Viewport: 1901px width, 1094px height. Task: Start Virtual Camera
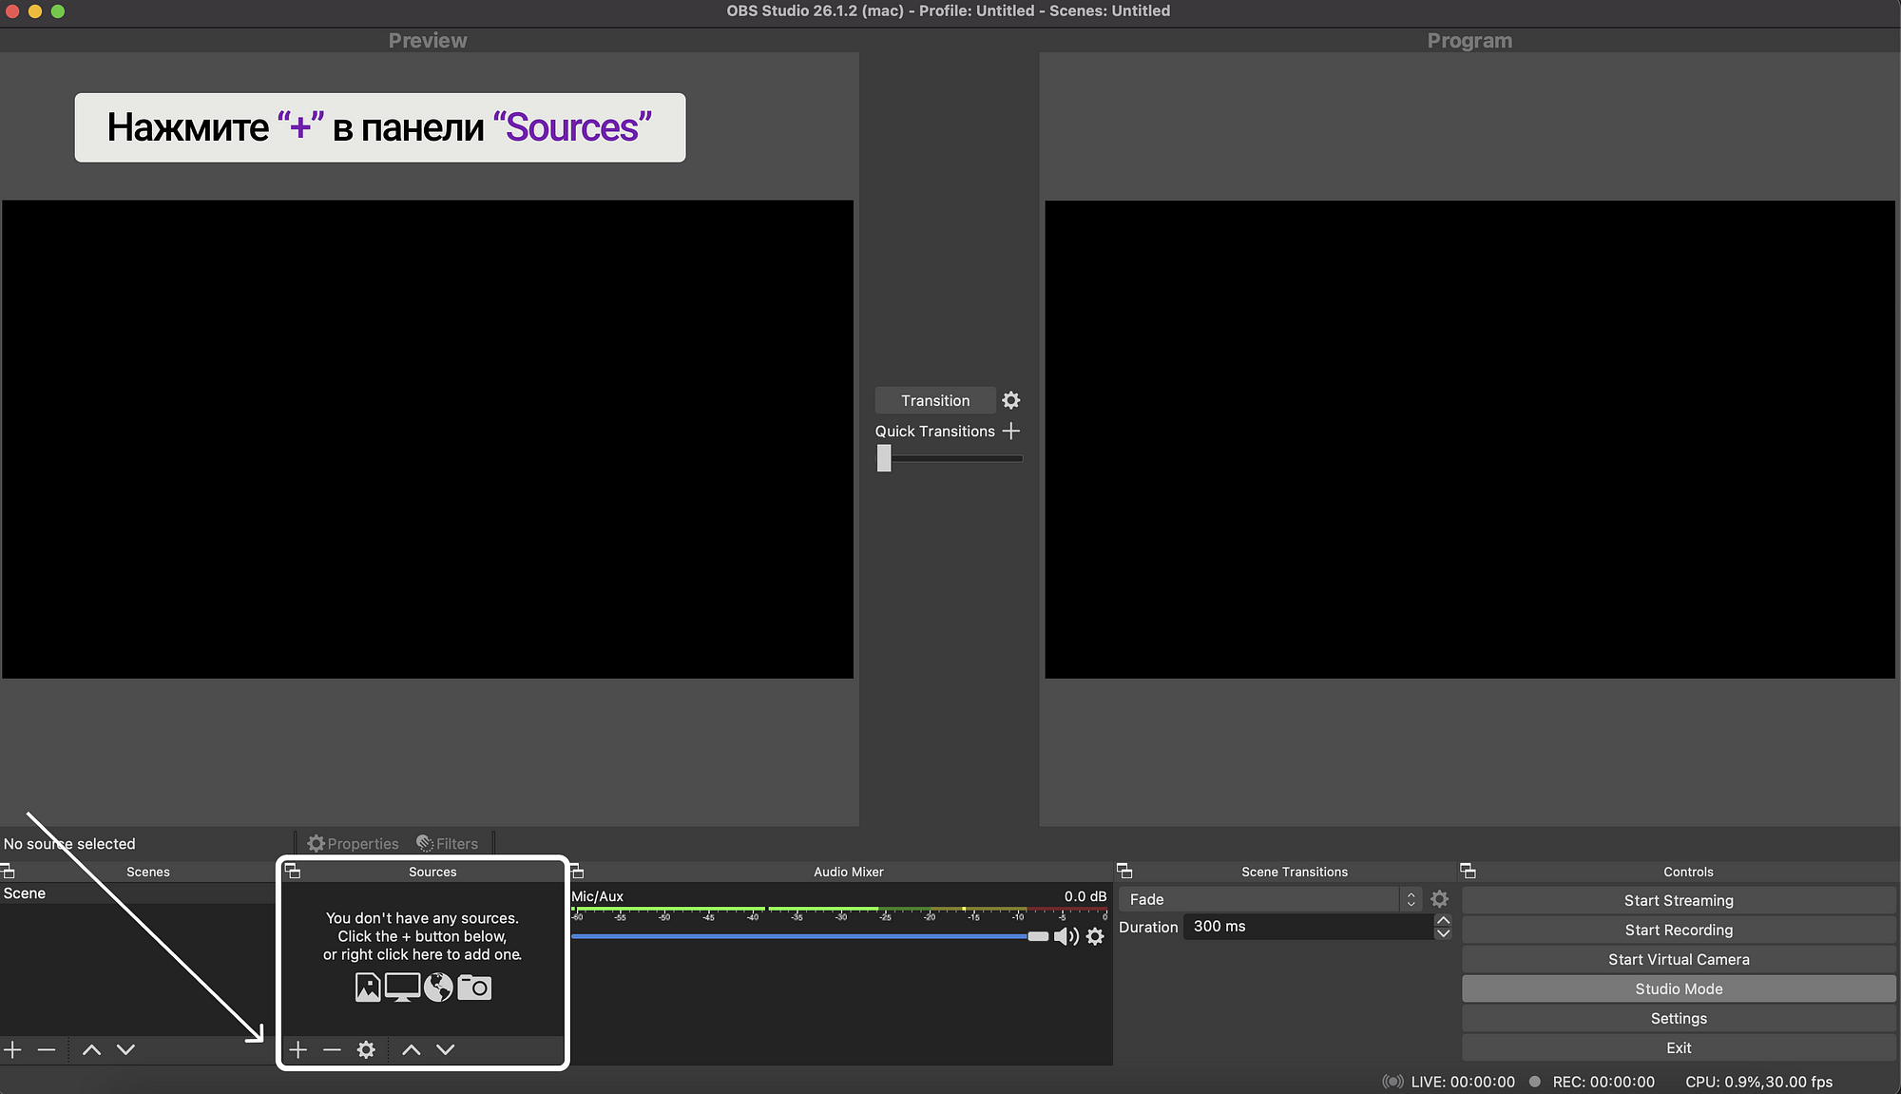click(x=1679, y=959)
